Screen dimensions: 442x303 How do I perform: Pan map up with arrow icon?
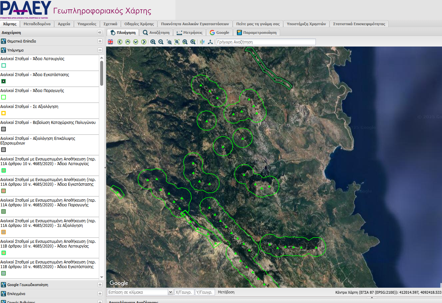click(x=128, y=42)
